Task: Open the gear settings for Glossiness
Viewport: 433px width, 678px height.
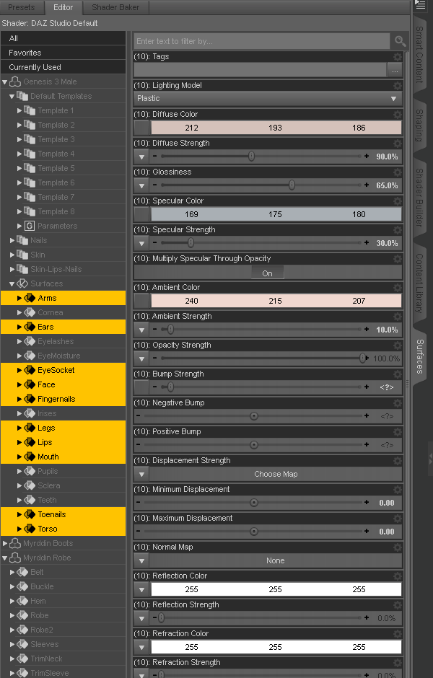Action: pos(397,172)
